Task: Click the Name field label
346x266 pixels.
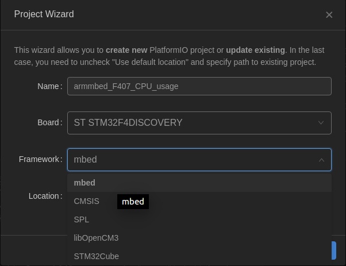Action: (x=49, y=86)
